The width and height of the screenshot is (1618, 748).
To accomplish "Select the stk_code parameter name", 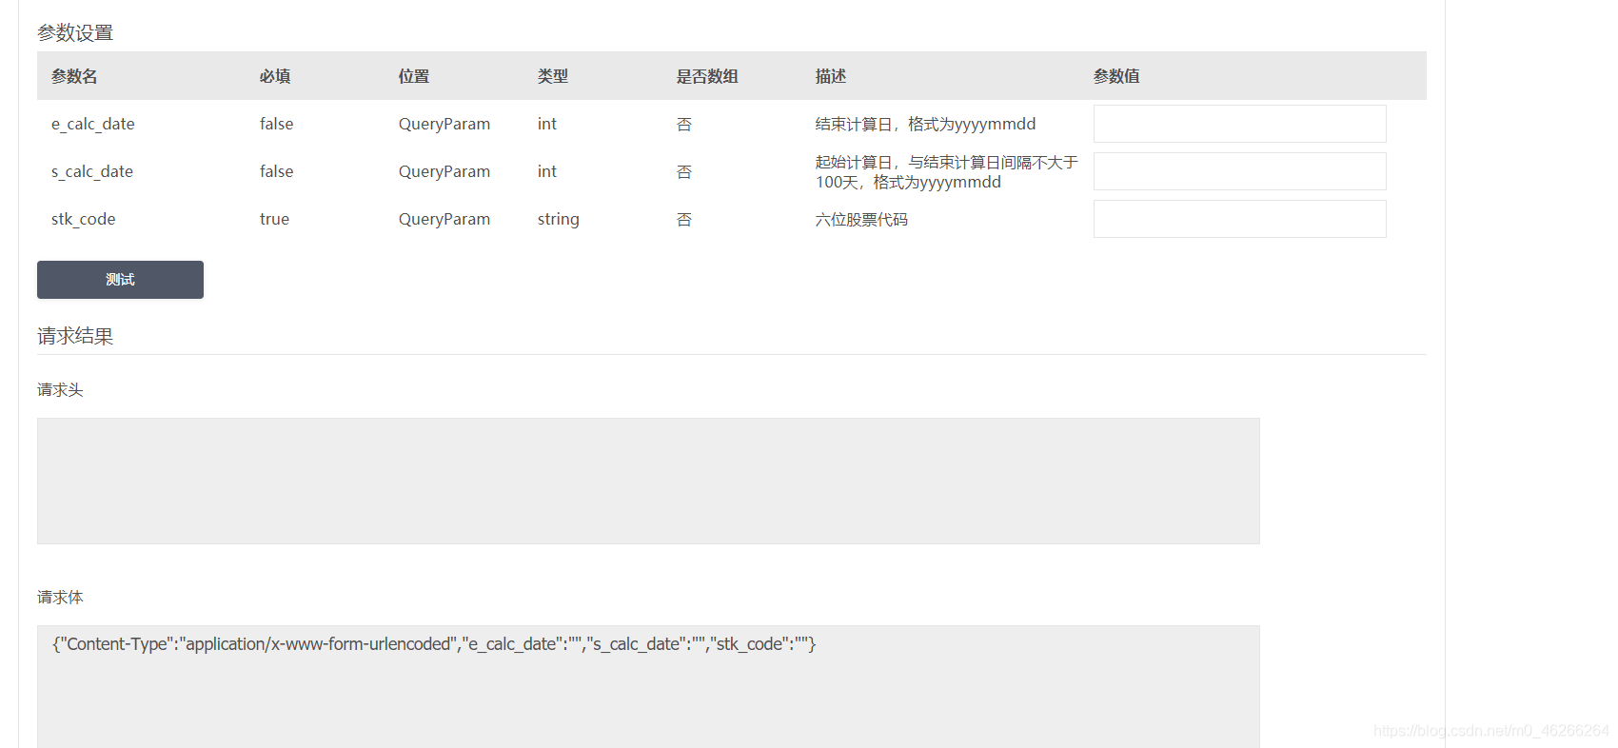I will pyautogui.click(x=84, y=219).
